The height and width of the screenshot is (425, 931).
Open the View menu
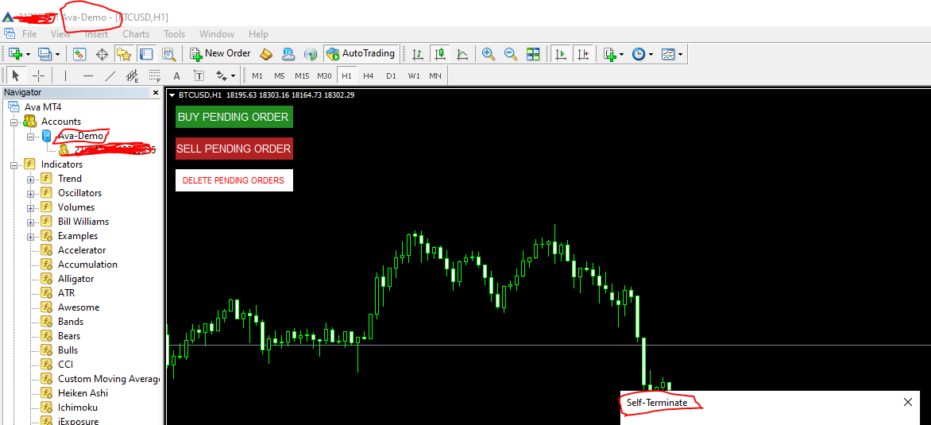coord(60,34)
